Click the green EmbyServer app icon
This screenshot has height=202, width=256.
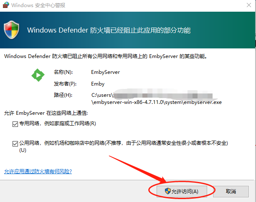click(x=38, y=75)
